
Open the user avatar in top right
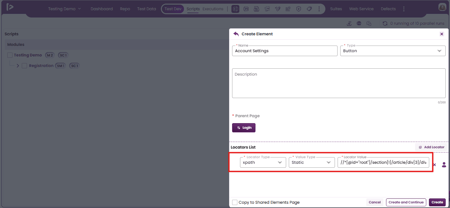[442, 7]
